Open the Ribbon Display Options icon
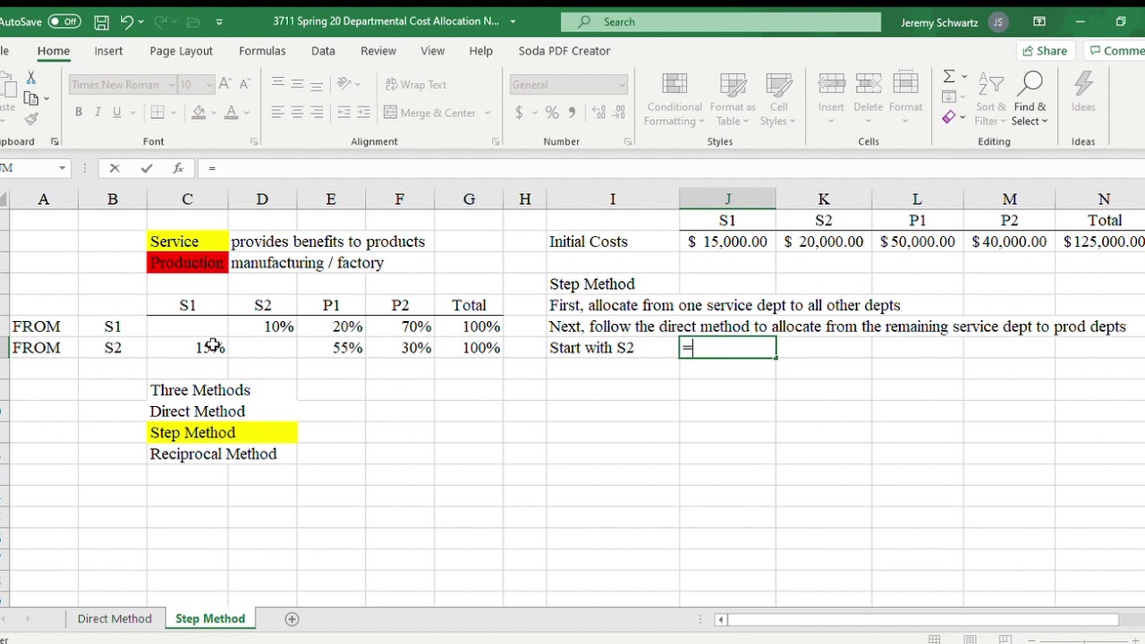 pos(1039,21)
